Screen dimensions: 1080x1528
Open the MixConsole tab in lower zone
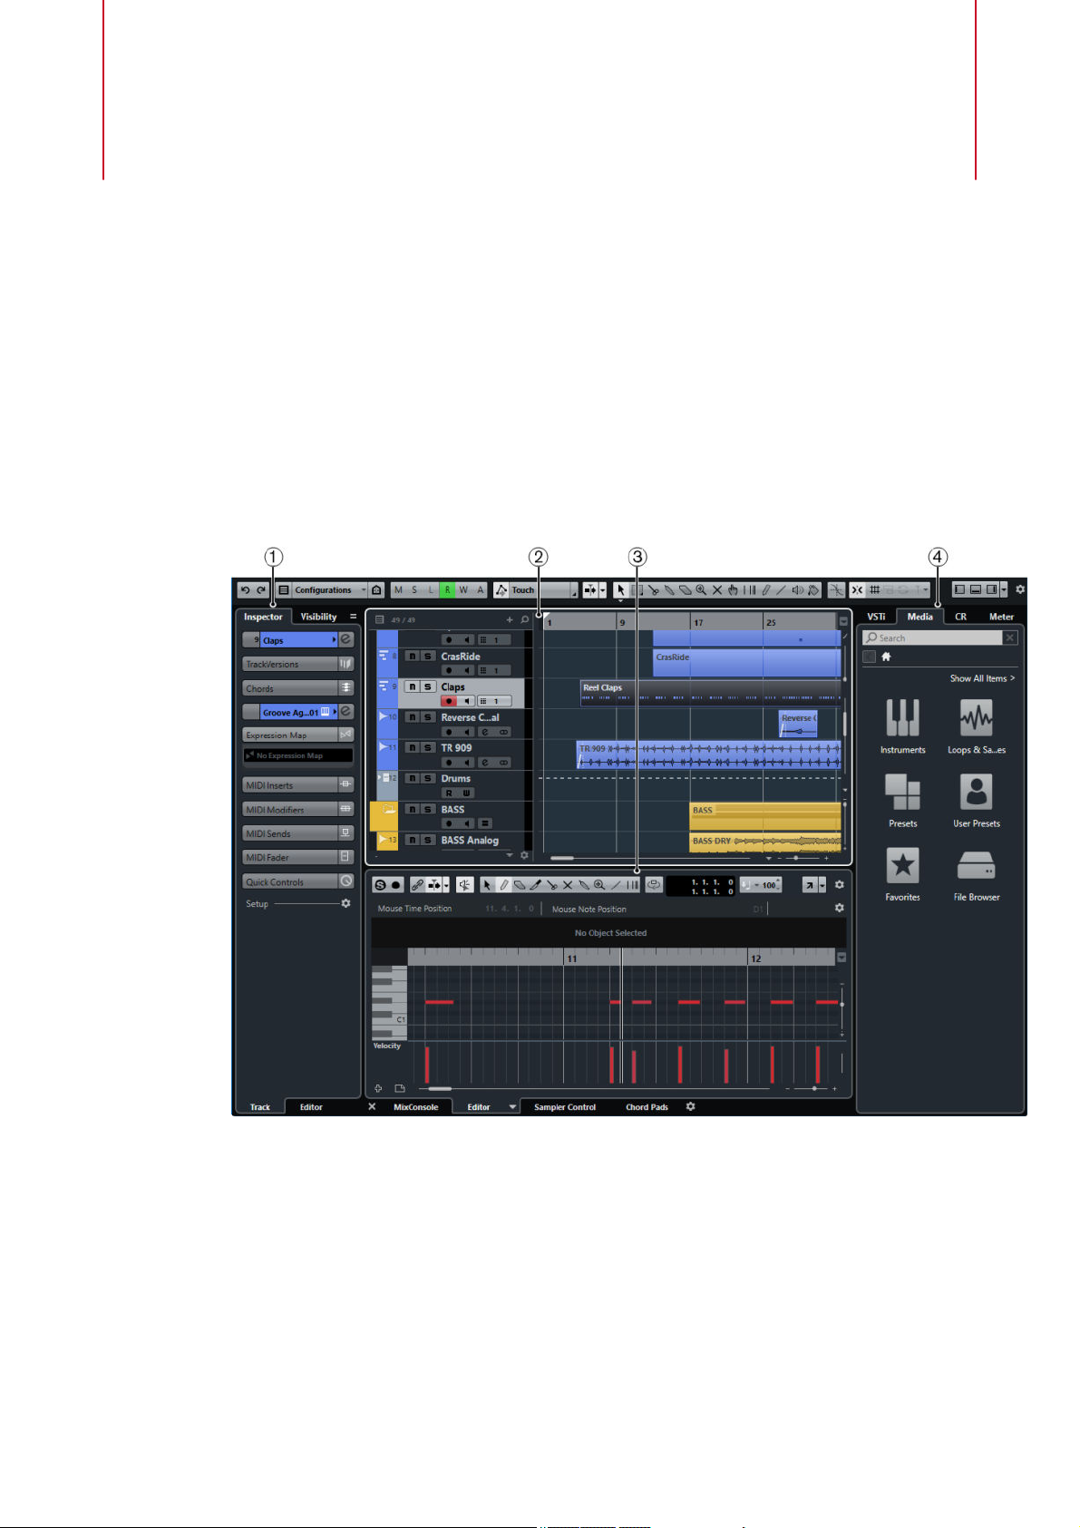tap(416, 1107)
